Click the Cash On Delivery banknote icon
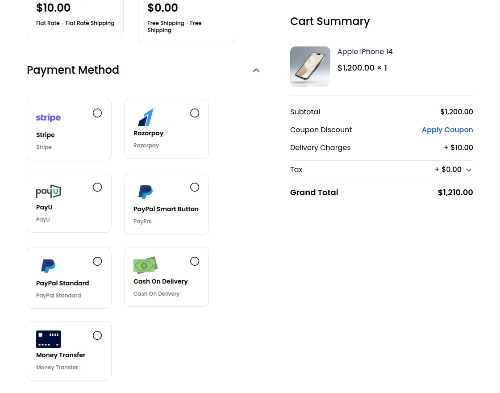Screen dimensions: 500x393 click(146, 265)
